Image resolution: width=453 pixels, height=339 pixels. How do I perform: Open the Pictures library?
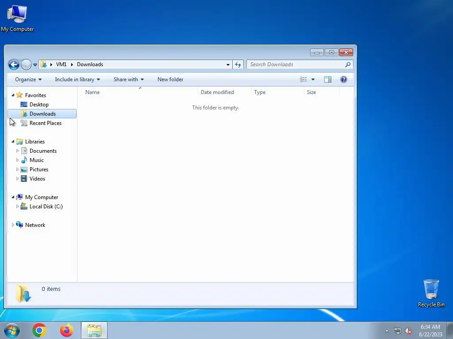pos(39,169)
